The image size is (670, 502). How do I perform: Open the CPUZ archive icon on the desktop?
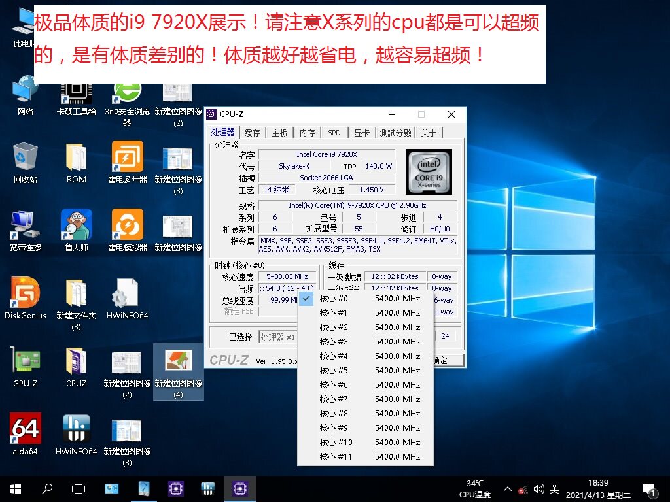click(76, 367)
